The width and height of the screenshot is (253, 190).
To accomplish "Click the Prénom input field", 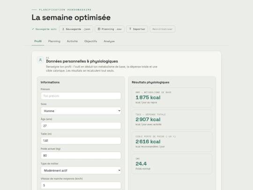I will point(81,96).
